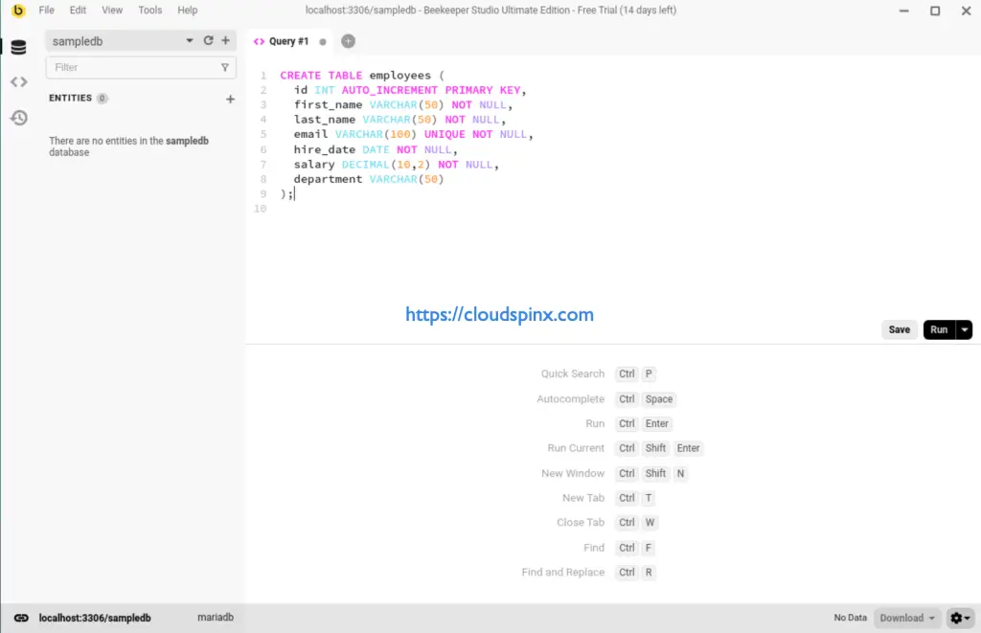Open settings via the gear icon

coord(957,618)
